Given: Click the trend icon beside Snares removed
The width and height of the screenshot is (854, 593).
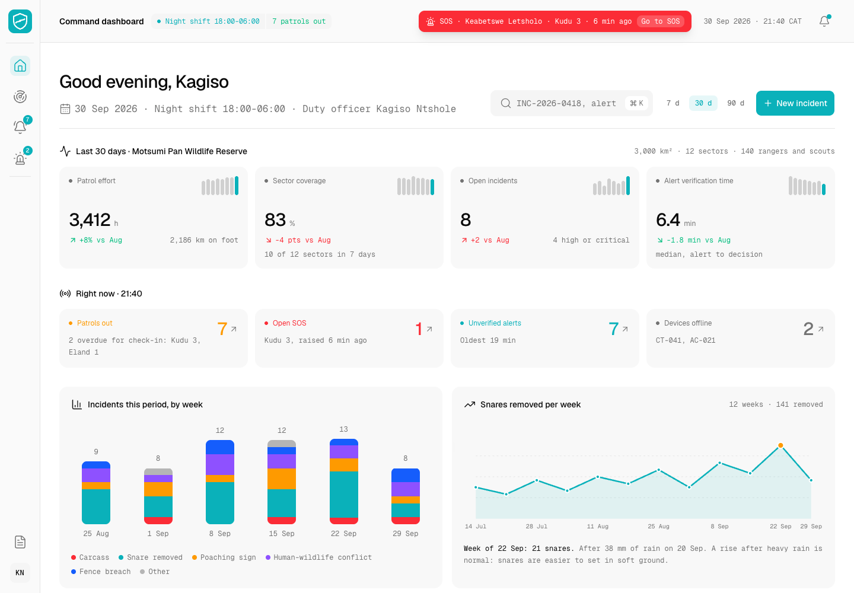Looking at the screenshot, I should (x=470, y=404).
